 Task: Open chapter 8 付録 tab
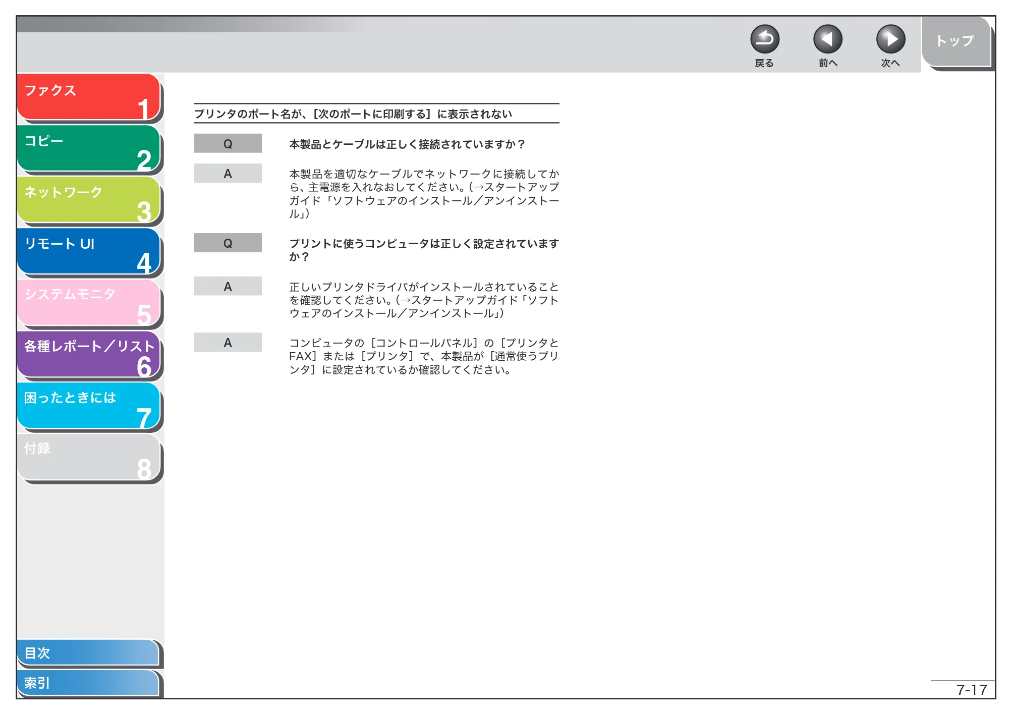point(89,457)
